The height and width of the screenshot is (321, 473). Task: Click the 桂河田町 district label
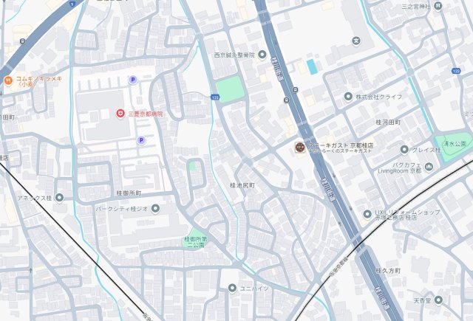click(388, 122)
